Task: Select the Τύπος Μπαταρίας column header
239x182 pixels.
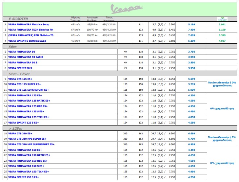Action: click(109, 19)
